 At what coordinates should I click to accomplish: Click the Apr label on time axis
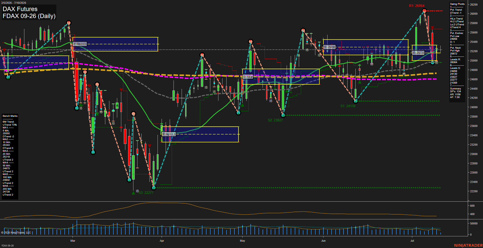pos(162,241)
